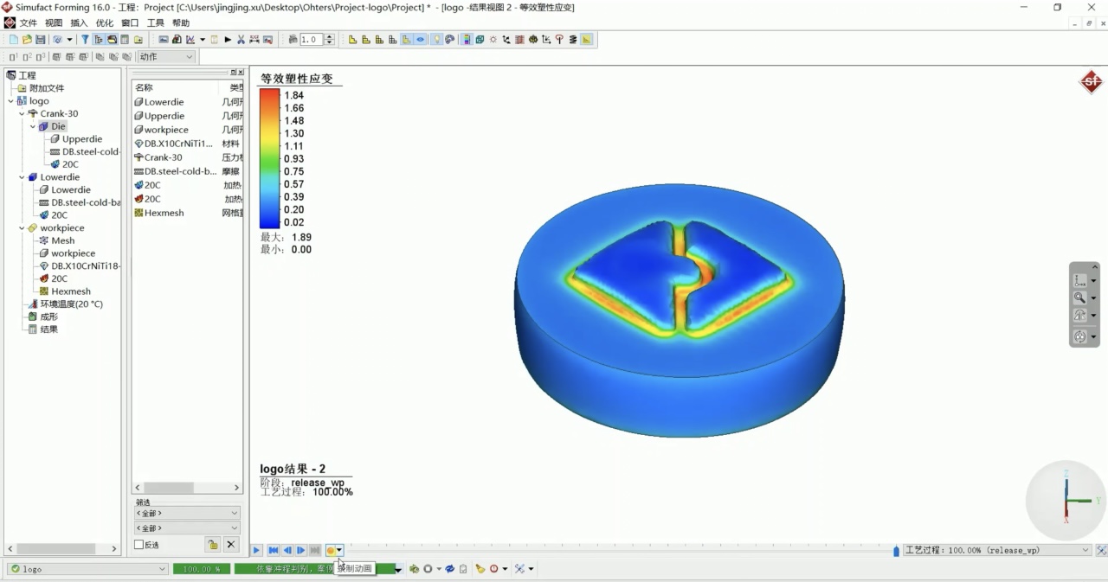Open the logo process selector dropdown
The width and height of the screenshot is (1108, 582).
[x=87, y=569]
